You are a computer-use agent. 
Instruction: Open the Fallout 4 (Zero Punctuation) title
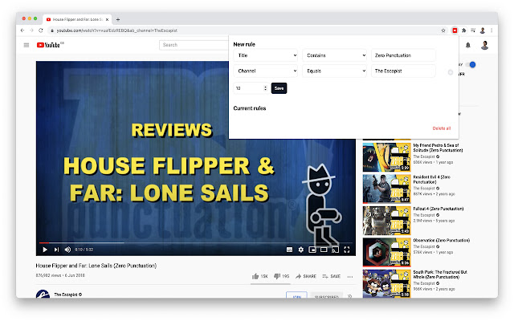pos(439,209)
